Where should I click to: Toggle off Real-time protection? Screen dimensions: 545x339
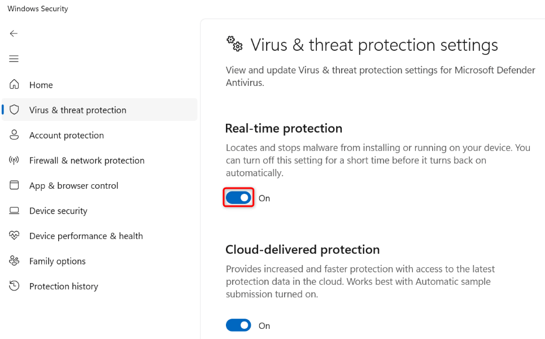pos(238,197)
